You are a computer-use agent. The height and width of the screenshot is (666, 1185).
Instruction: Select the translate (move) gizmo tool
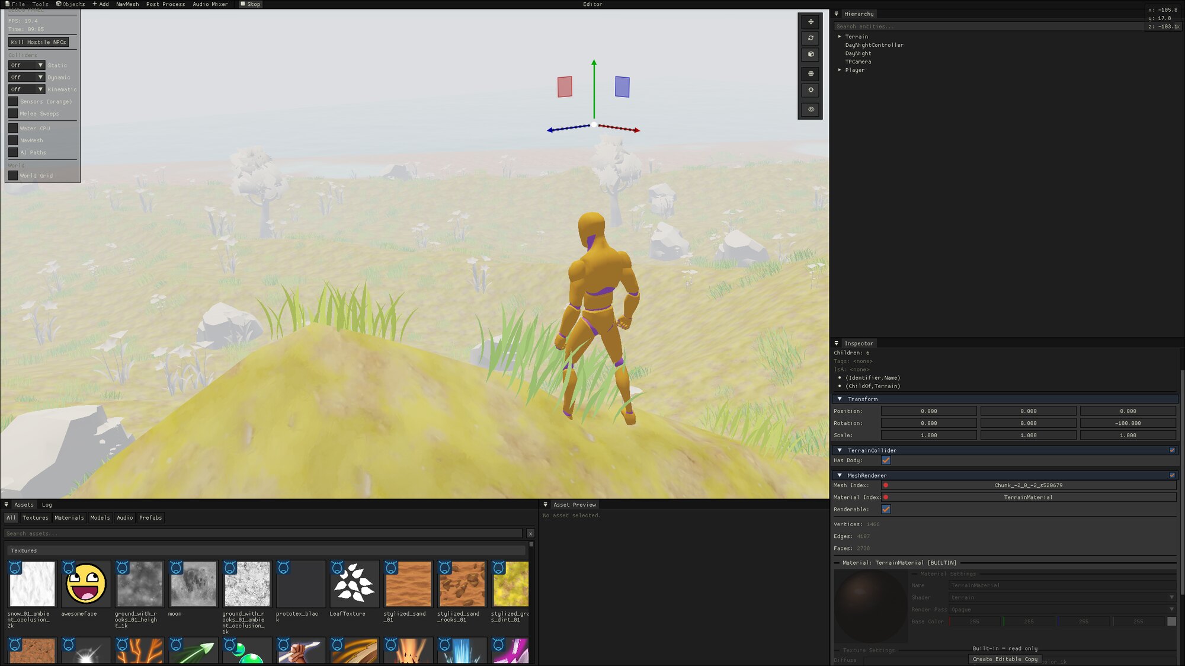[x=811, y=22]
